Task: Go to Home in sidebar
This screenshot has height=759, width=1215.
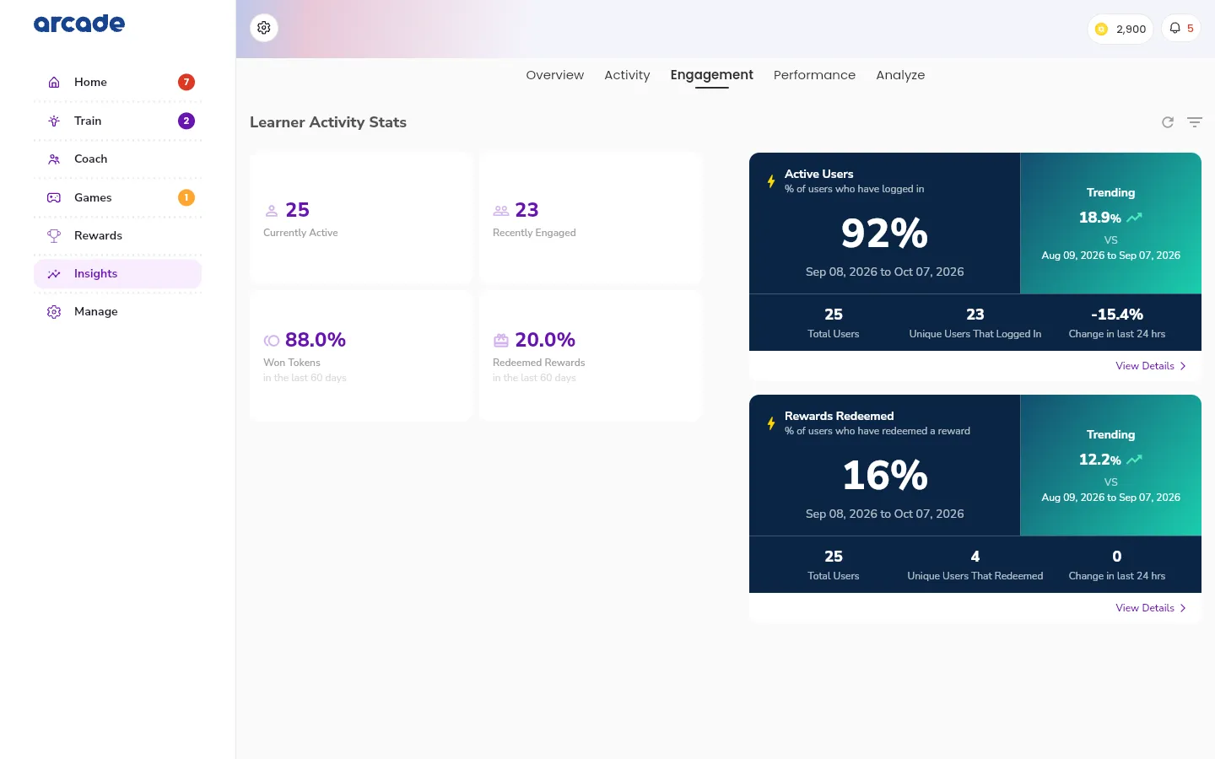Action: pos(118,82)
